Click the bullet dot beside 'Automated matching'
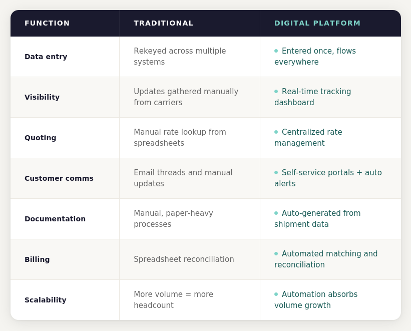Viewport: 411px width, 331px height. (276, 253)
